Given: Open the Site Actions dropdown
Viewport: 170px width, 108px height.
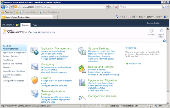Looking at the screenshot, I should (8, 25).
